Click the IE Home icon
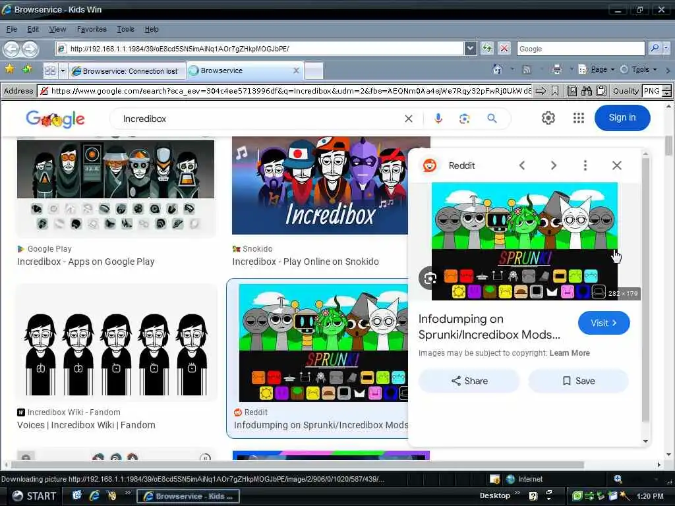Image resolution: width=675 pixels, height=506 pixels. pos(498,69)
